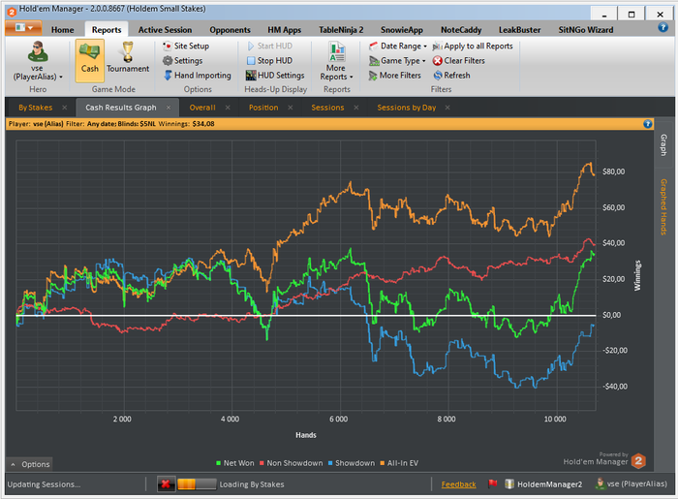Image resolution: width=678 pixels, height=499 pixels.
Task: Click Stop HUD
Action: click(x=270, y=60)
